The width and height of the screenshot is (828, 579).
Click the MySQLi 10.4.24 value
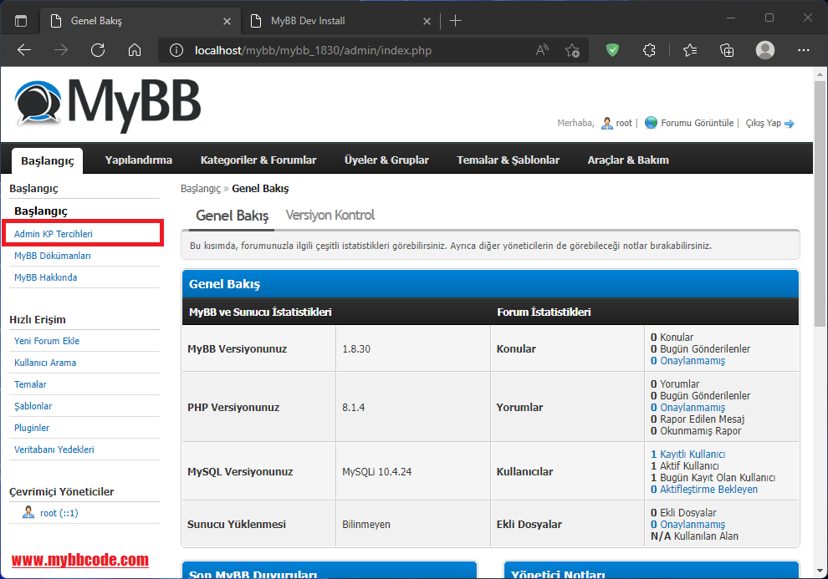376,471
